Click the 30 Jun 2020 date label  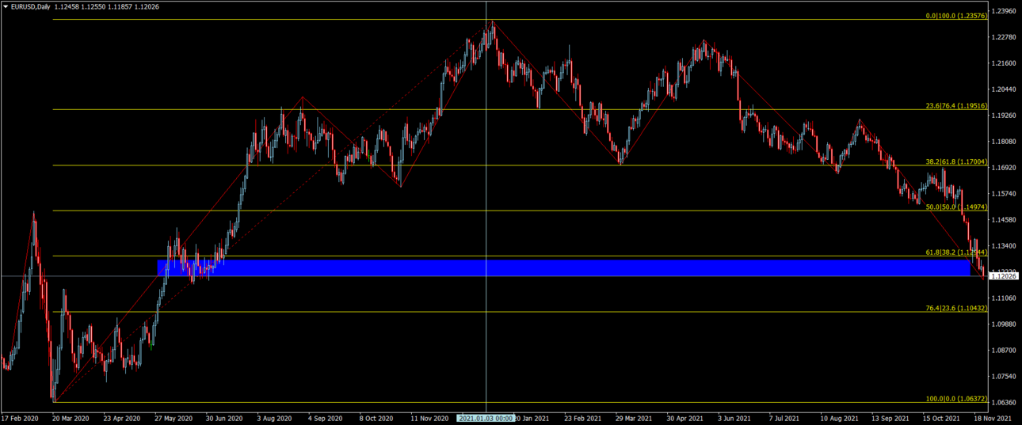click(x=223, y=418)
